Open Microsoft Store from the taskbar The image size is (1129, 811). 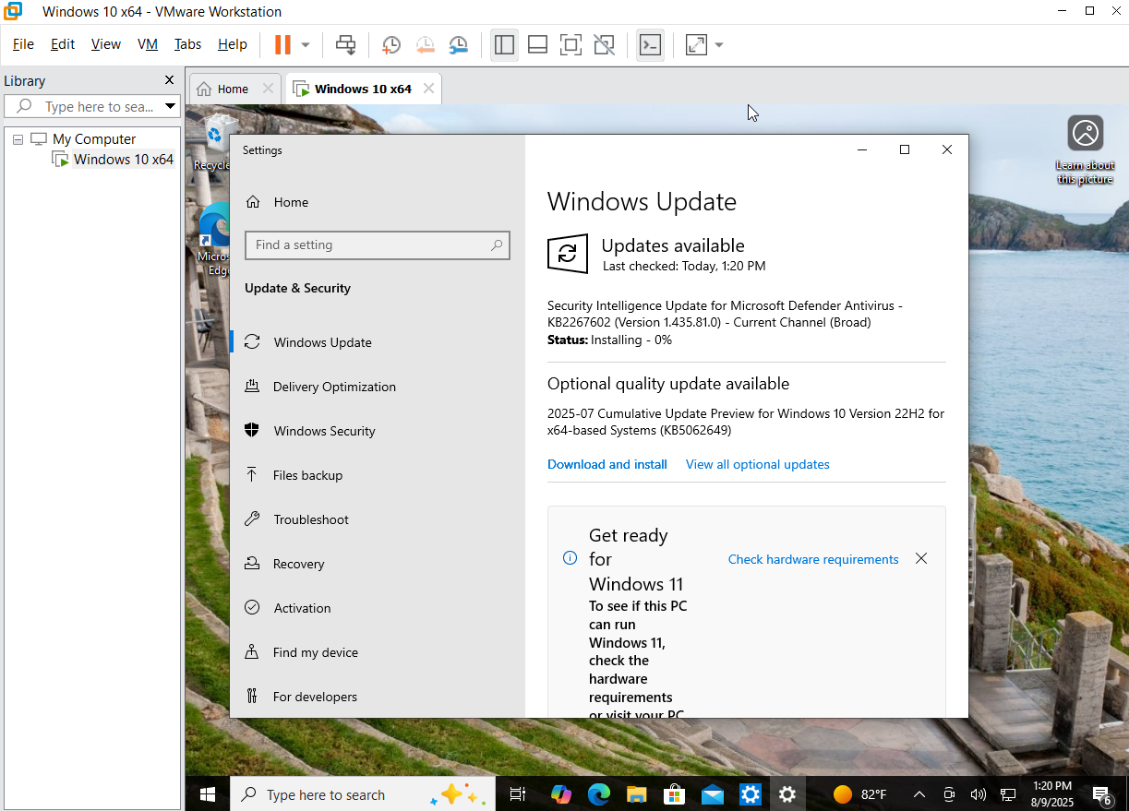674,794
